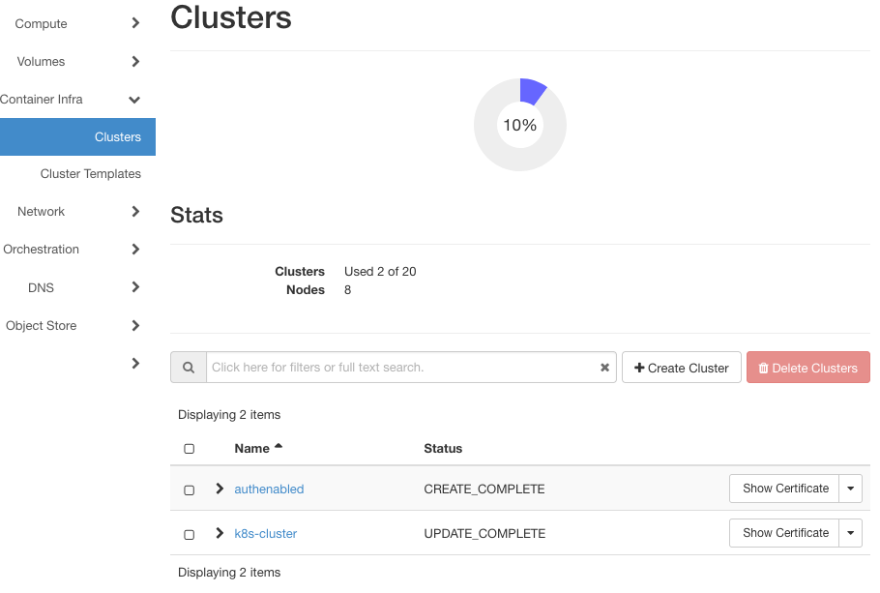Click the search magnifier icon
The image size is (880, 593).
(188, 367)
